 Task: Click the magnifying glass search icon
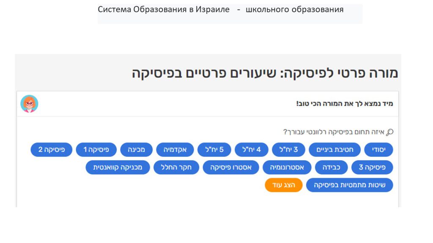tap(389, 132)
